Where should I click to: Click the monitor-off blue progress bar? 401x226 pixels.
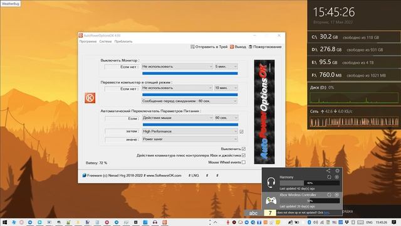tap(190, 73)
